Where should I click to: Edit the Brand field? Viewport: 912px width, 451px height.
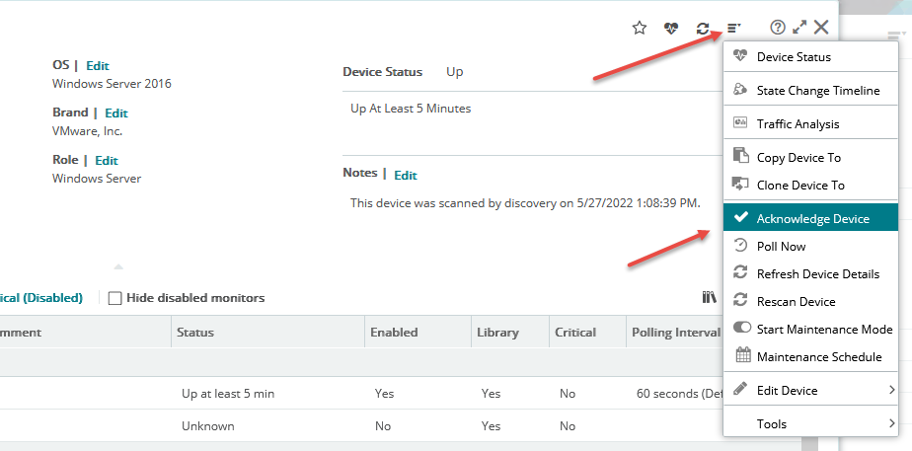[x=116, y=113]
